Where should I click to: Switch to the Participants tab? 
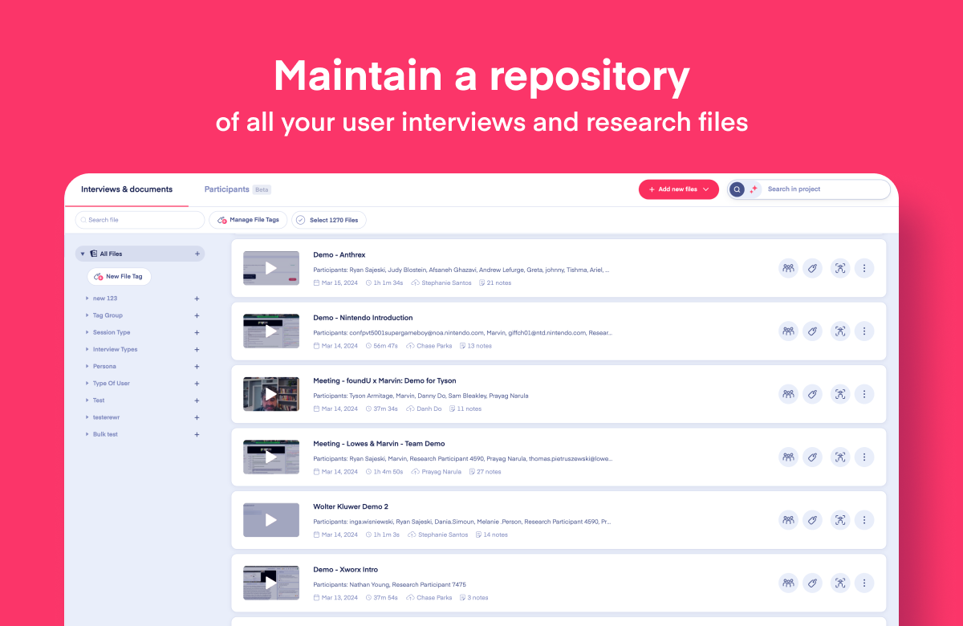coord(227,189)
